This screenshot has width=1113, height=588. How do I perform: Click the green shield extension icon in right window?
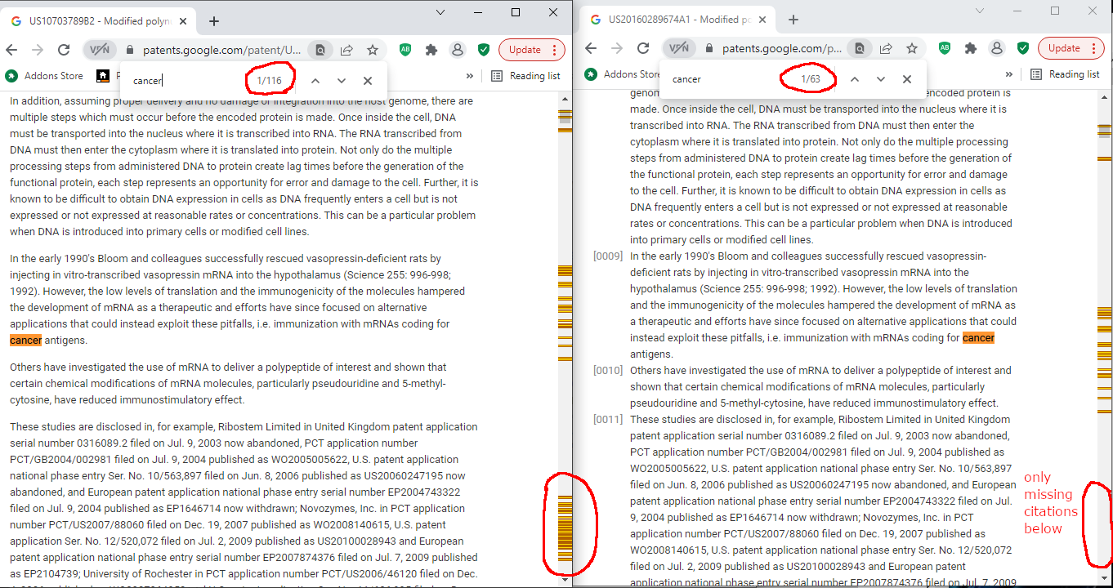1023,48
